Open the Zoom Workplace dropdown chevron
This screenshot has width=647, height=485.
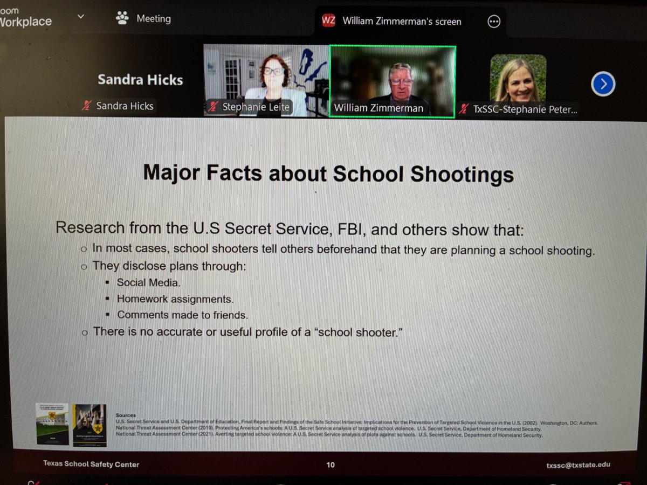[81, 17]
